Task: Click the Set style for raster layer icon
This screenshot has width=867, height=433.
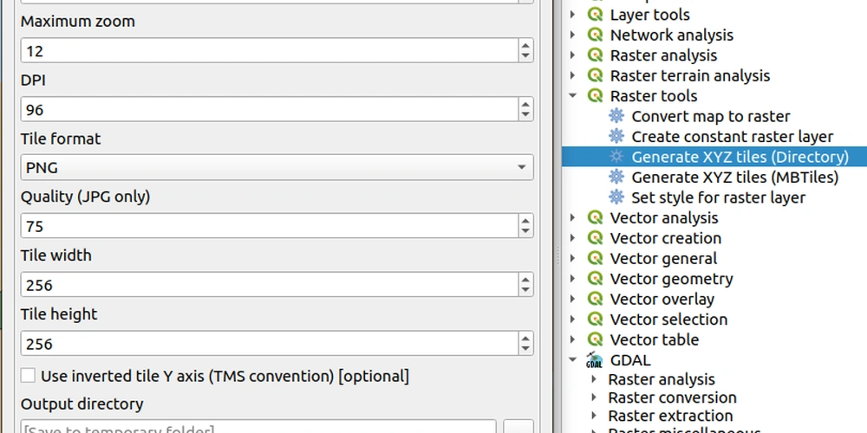Action: 616,197
